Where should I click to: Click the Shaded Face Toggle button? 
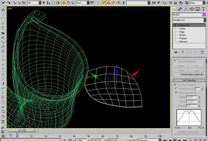(x=189, y=132)
